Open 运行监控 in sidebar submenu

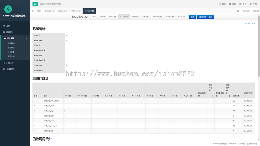pos(11,56)
